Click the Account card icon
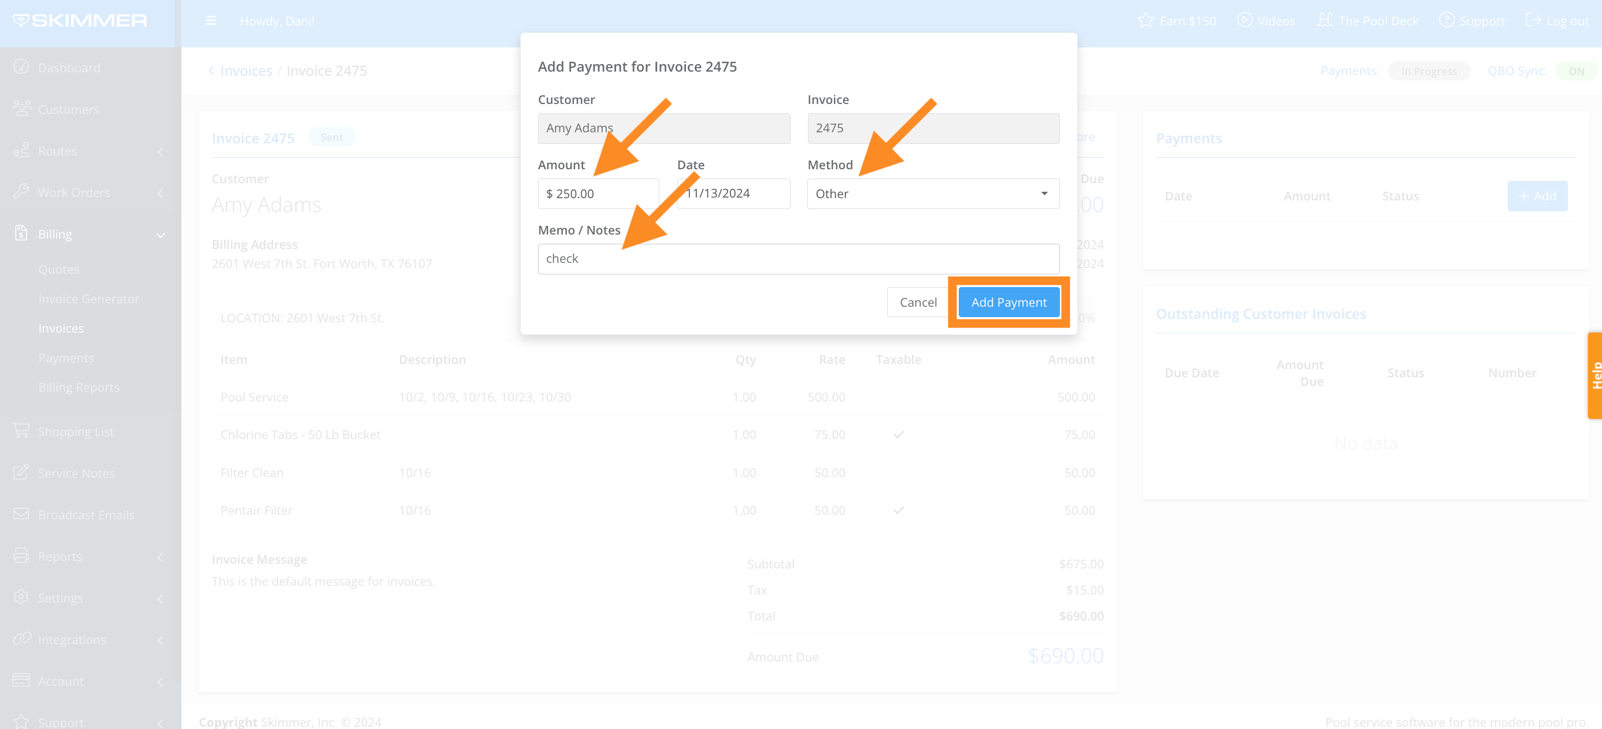The width and height of the screenshot is (1602, 729). pyautogui.click(x=21, y=680)
